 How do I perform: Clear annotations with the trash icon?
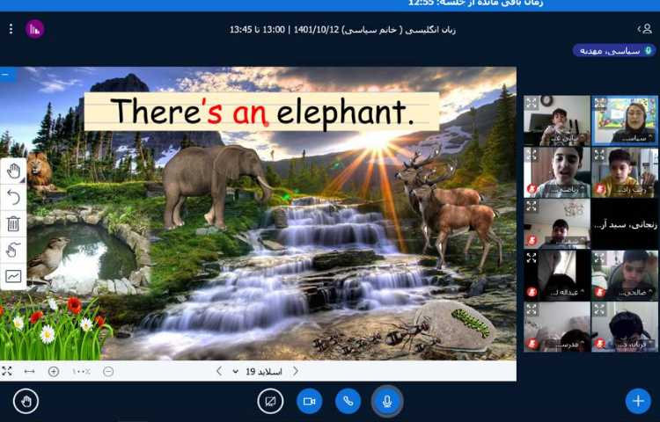click(13, 223)
